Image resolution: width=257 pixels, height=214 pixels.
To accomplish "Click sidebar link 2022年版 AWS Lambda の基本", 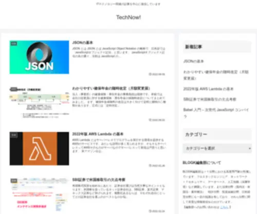I will pyautogui.click(x=208, y=89).
